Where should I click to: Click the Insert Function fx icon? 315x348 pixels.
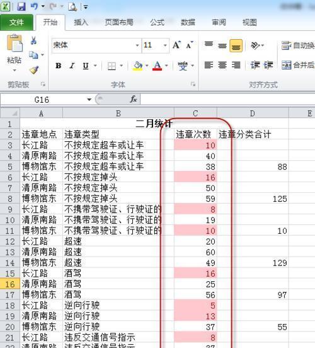(134, 99)
